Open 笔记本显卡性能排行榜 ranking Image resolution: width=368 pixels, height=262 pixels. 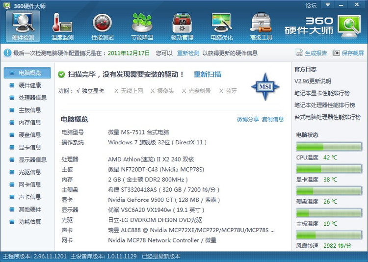tap(322, 93)
